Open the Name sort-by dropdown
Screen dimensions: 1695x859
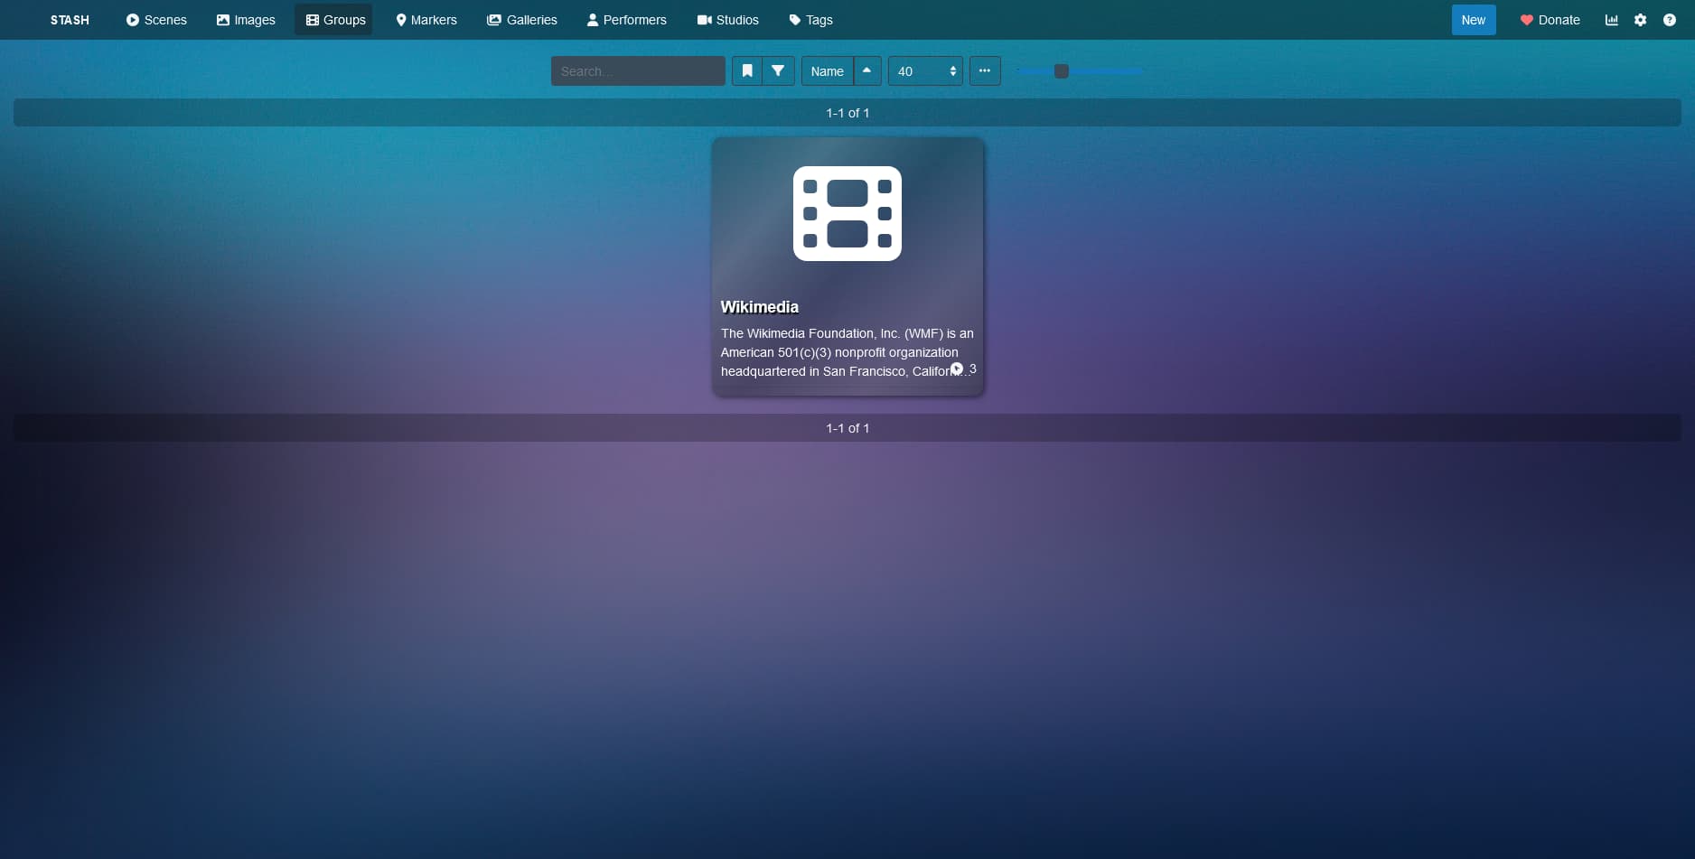(x=828, y=71)
